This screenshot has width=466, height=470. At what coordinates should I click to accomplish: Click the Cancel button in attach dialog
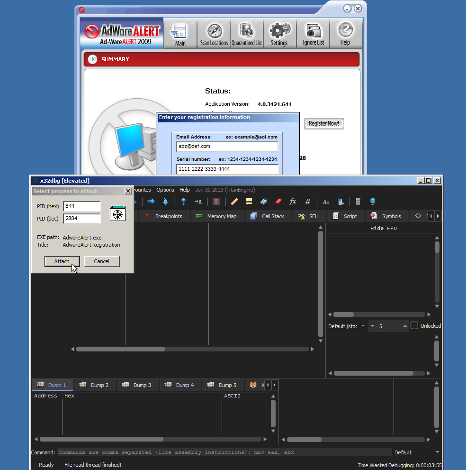click(x=102, y=261)
